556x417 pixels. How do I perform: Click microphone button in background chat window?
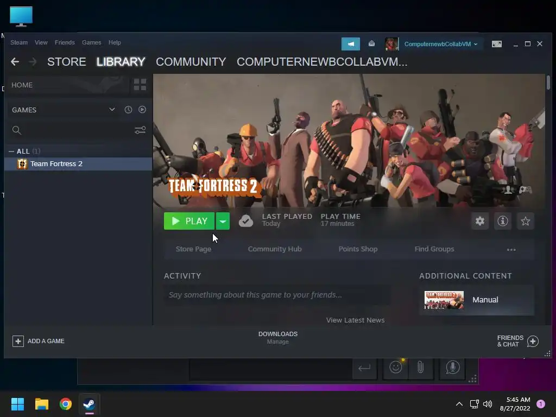pos(452,367)
